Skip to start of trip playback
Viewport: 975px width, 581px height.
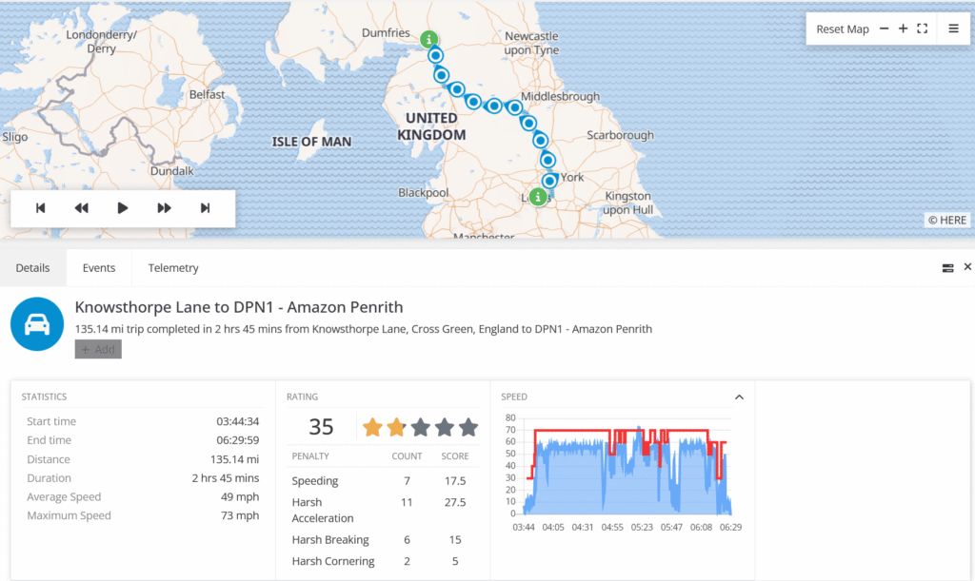pos(41,208)
